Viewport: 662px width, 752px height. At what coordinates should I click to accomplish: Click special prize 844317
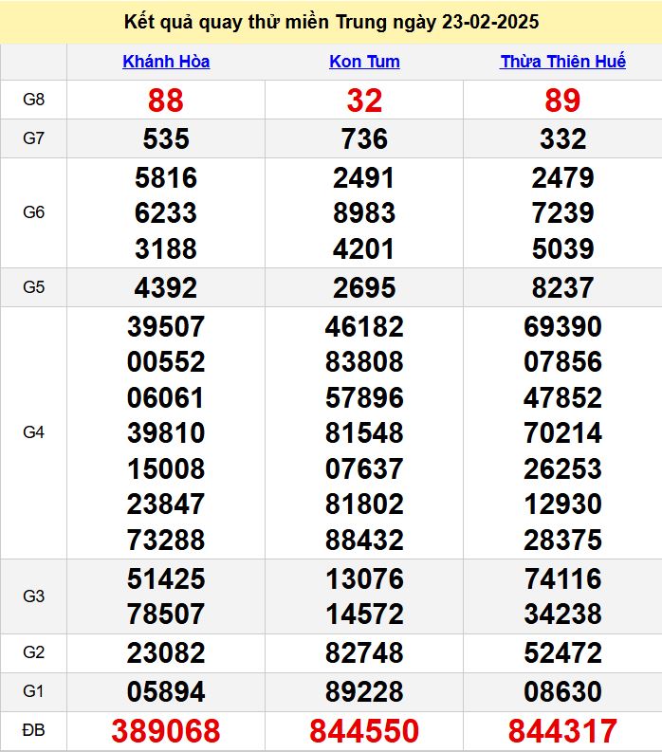click(x=562, y=731)
